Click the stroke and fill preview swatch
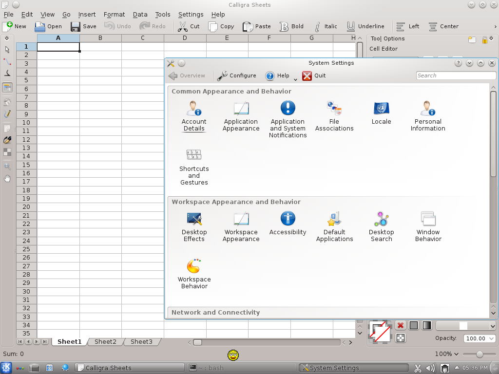 tap(380, 332)
